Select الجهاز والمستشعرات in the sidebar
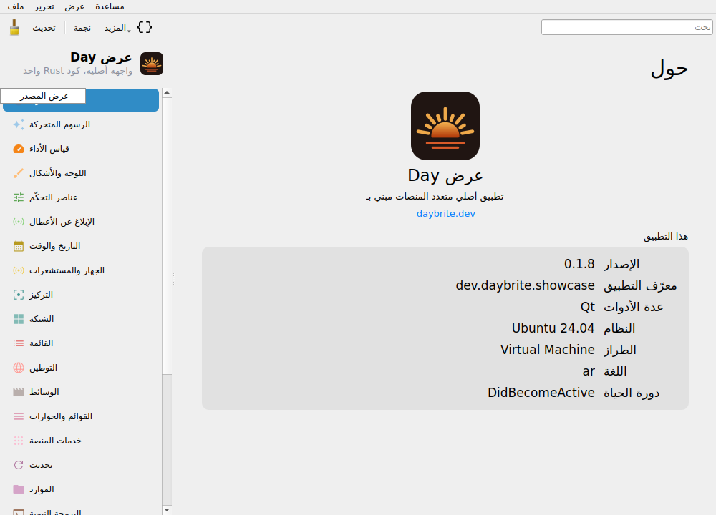This screenshot has height=515, width=716. coord(81,270)
